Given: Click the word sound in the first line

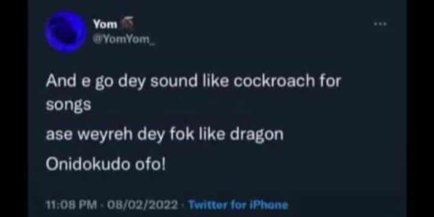Looking at the screenshot, I should [x=174, y=81].
